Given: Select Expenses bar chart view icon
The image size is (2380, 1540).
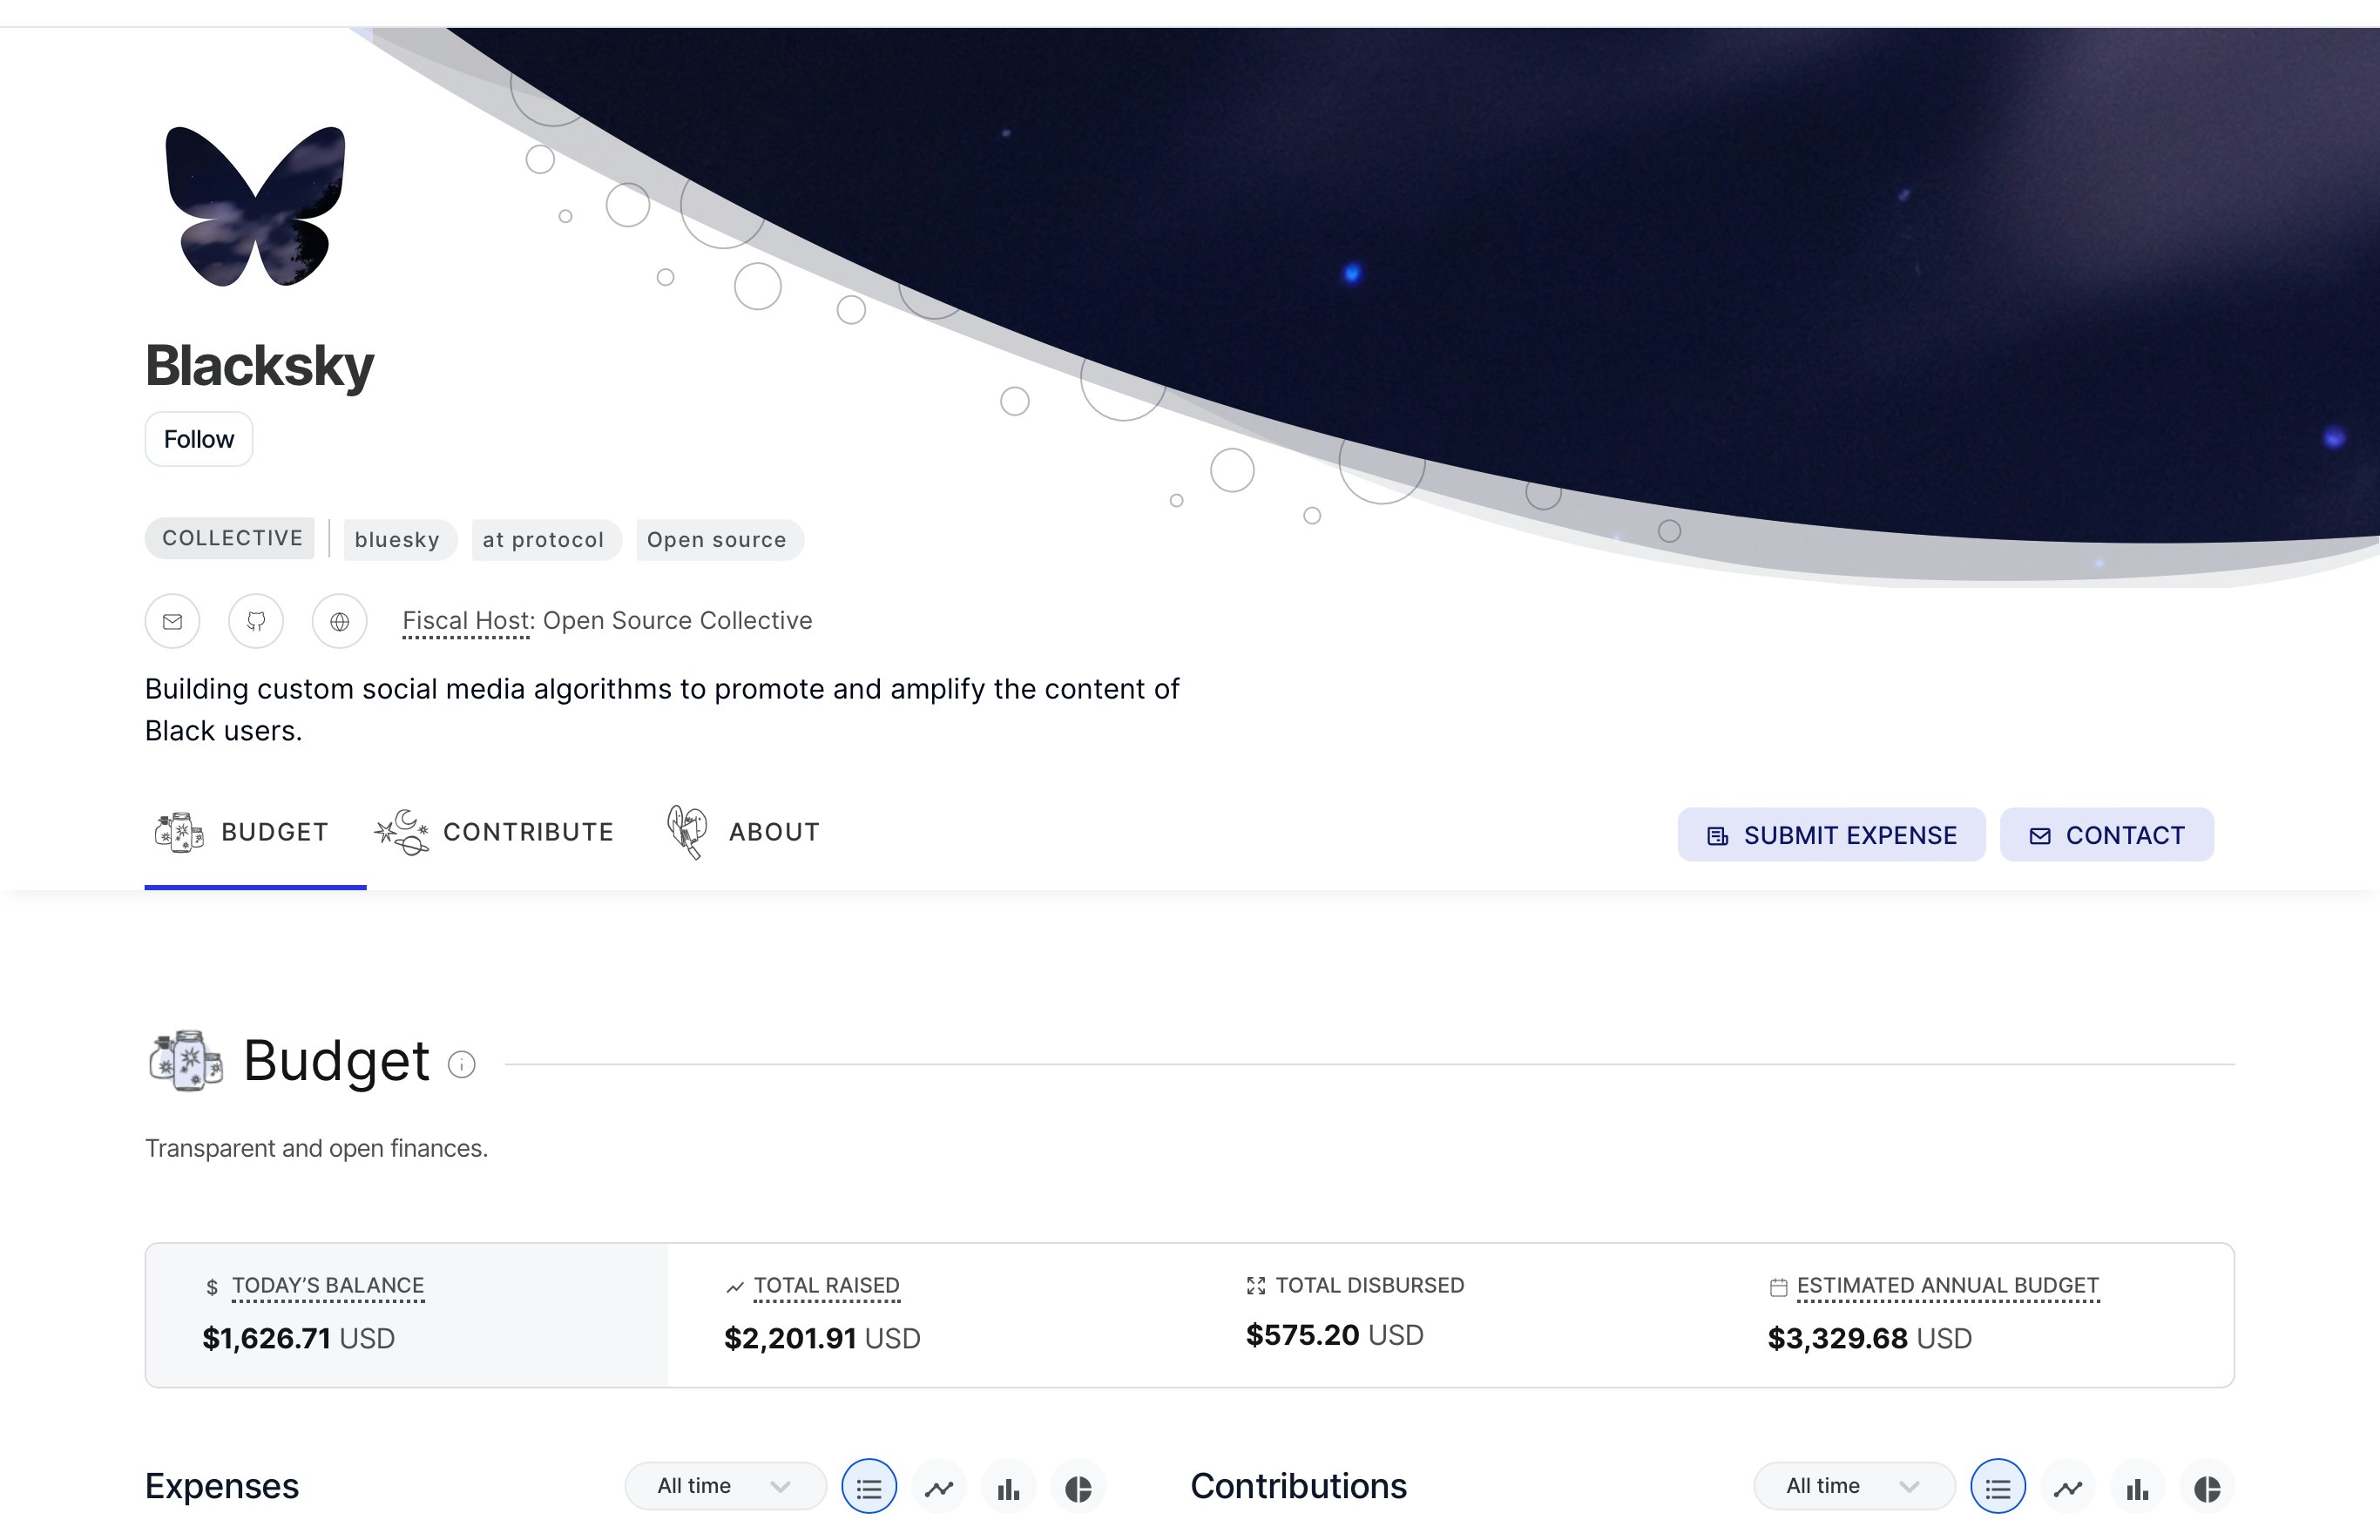Looking at the screenshot, I should pyautogui.click(x=1009, y=1488).
